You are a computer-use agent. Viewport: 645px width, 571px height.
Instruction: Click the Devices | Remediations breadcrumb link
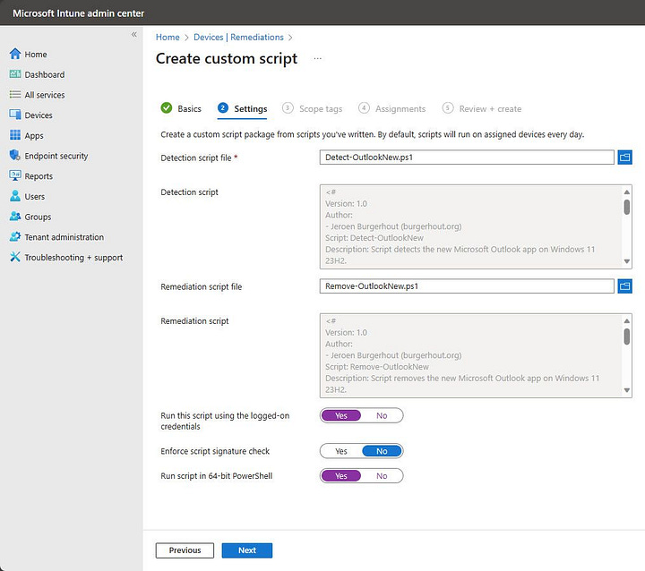[238, 37]
